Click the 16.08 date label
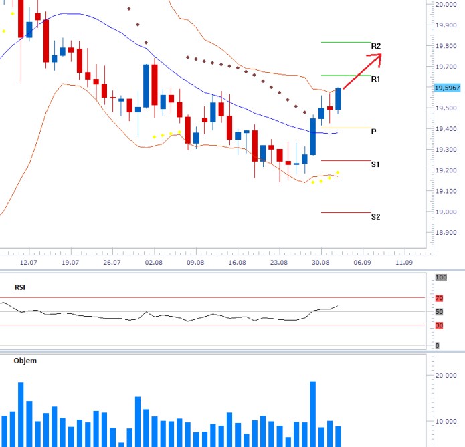The height and width of the screenshot is (447, 465). [238, 263]
